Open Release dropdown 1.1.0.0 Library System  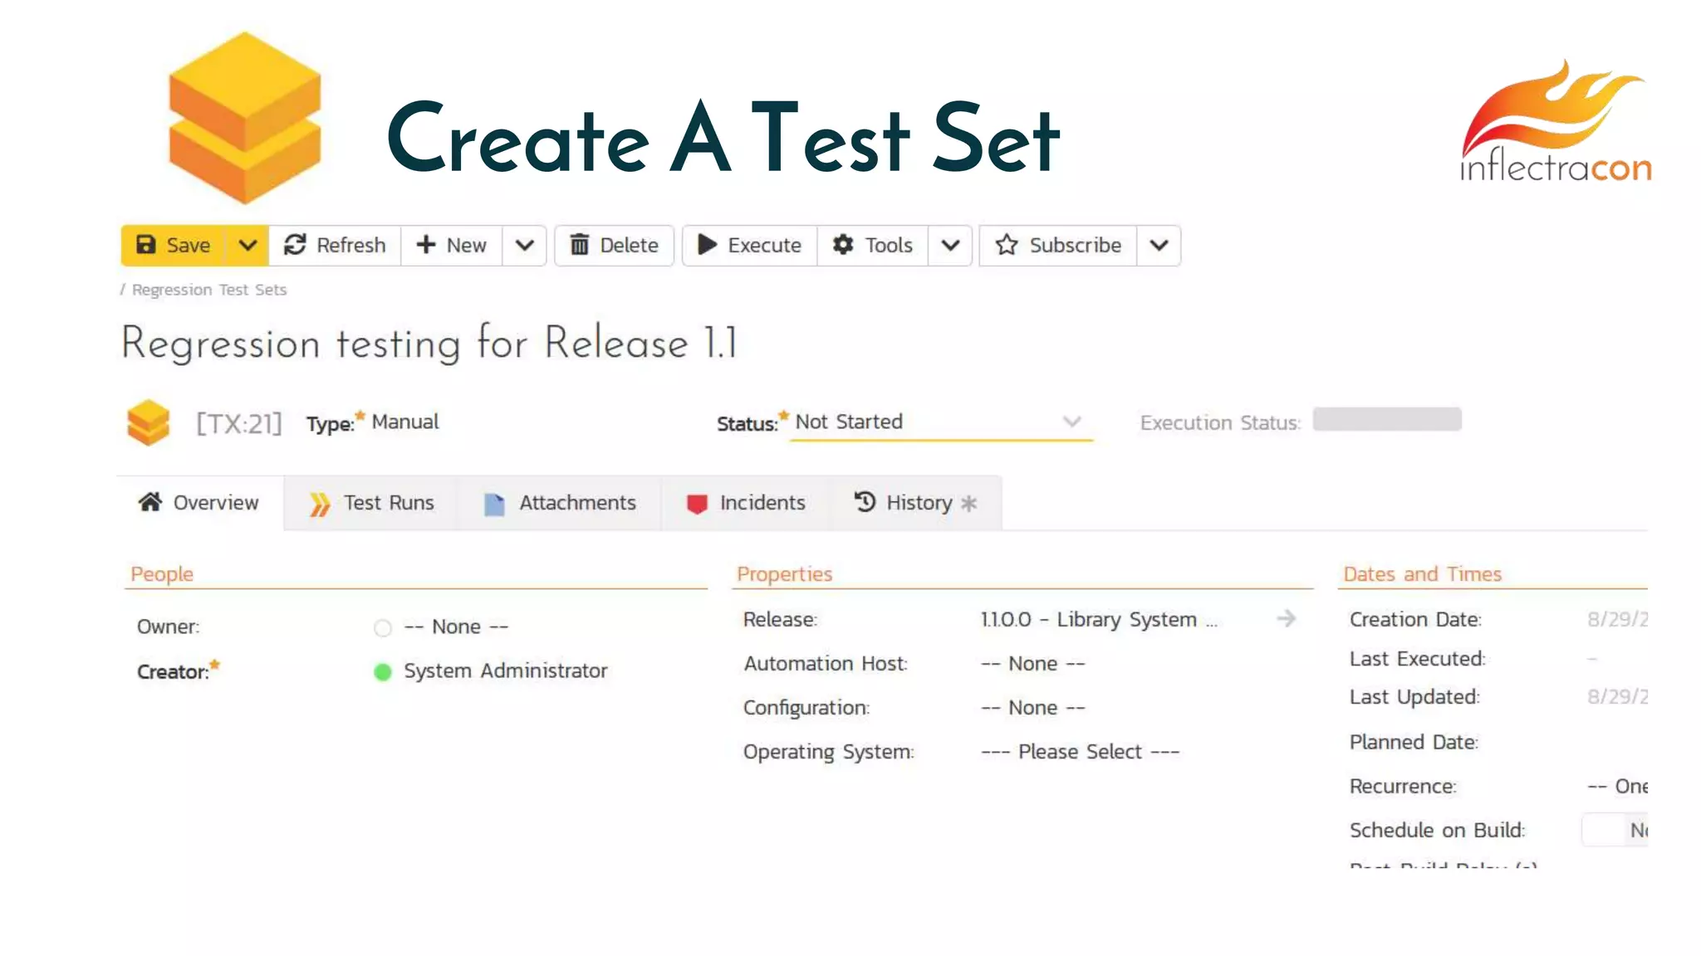1098,620
